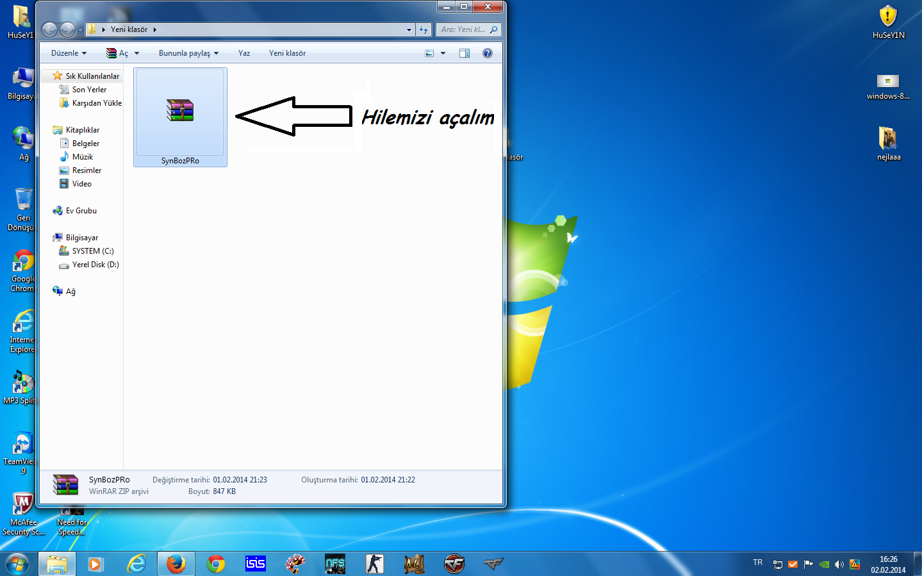922x576 pixels.
Task: Click the Back navigation arrow in Explorer
Action: tap(49, 29)
